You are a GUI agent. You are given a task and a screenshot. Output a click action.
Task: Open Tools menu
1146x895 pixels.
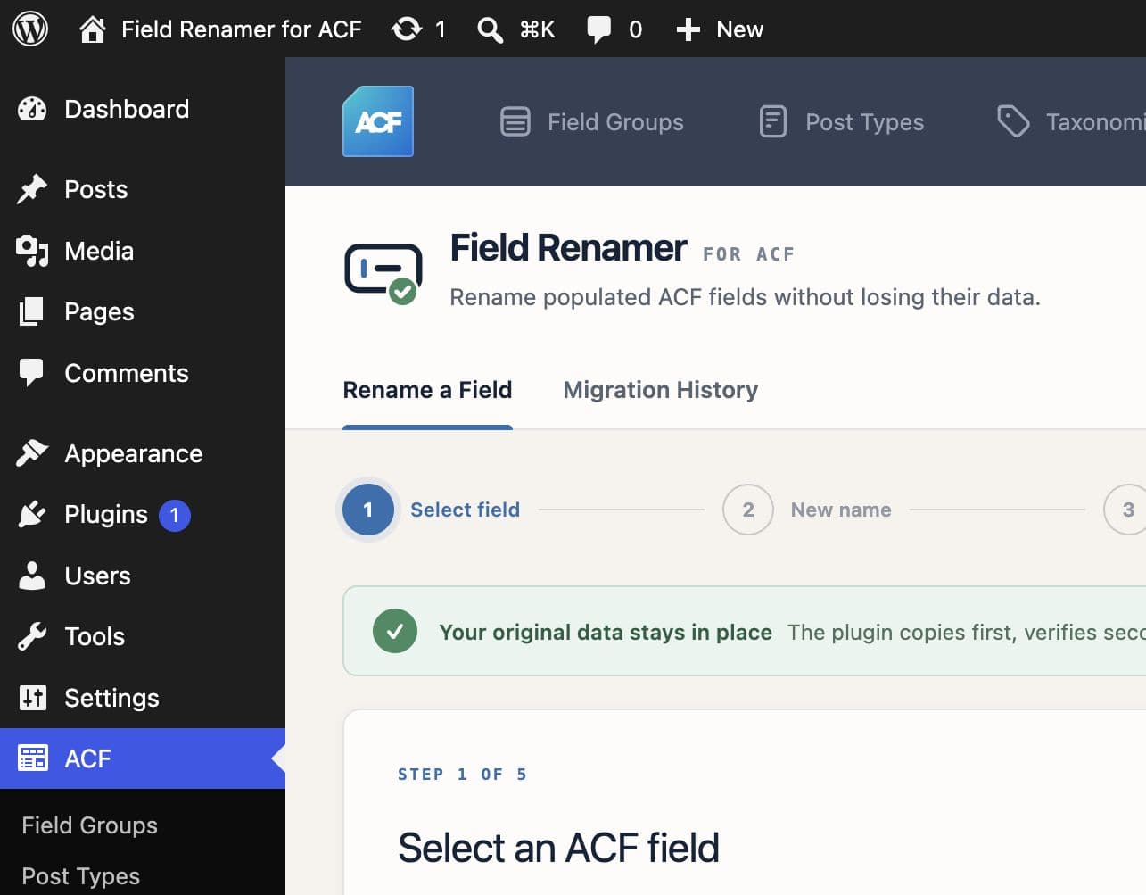click(x=95, y=636)
